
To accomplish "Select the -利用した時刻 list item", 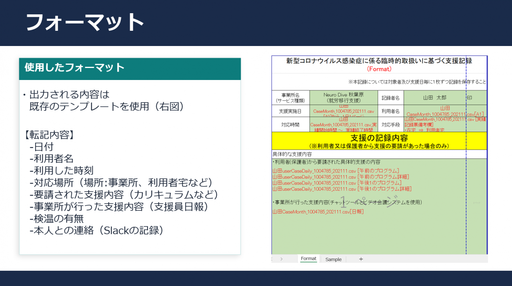I will (62, 171).
